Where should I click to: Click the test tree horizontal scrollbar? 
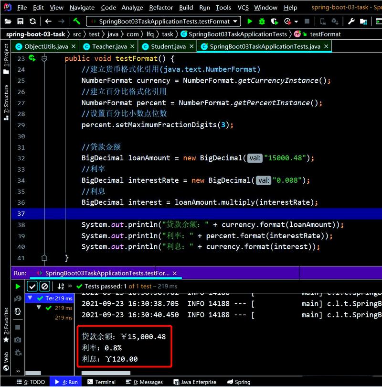[x=33, y=373]
